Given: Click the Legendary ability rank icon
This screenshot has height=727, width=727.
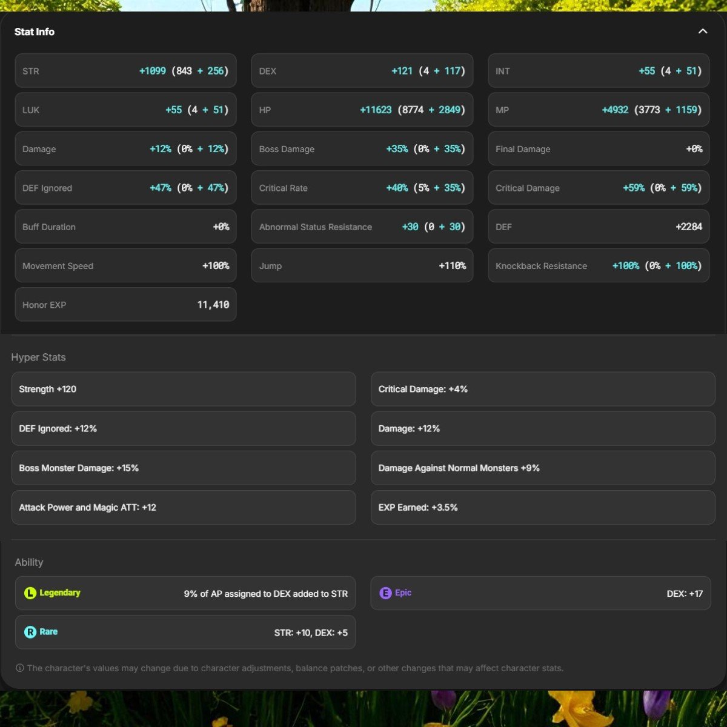Looking at the screenshot, I should click(30, 593).
